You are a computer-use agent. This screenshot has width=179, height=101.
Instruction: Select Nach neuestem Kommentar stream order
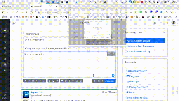pos(140,46)
